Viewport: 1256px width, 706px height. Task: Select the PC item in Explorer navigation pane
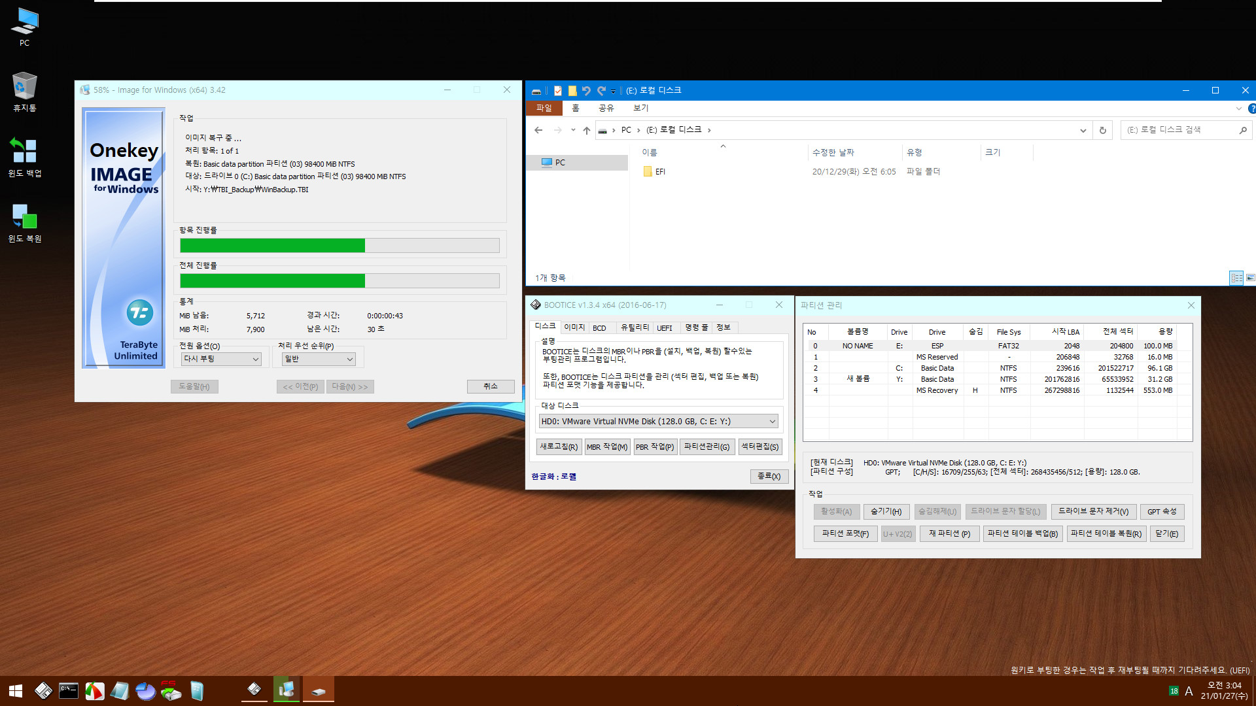click(576, 163)
